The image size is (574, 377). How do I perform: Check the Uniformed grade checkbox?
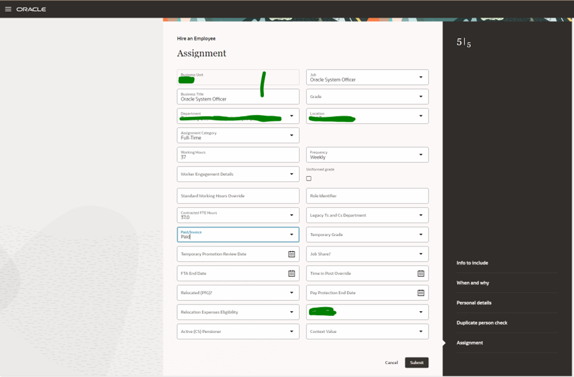(309, 178)
